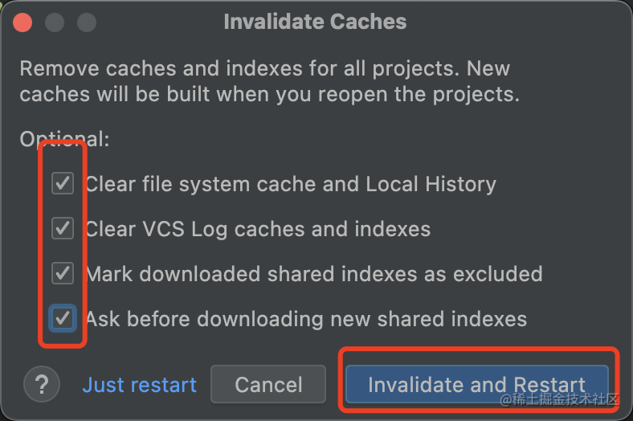633x421 pixels.
Task: Disable Mark downloaded shared indexes as excluded checkbox
Action: pyautogui.click(x=63, y=273)
